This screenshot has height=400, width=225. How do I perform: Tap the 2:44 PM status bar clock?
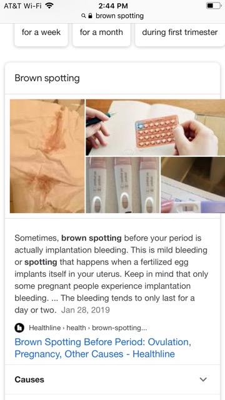click(x=113, y=6)
